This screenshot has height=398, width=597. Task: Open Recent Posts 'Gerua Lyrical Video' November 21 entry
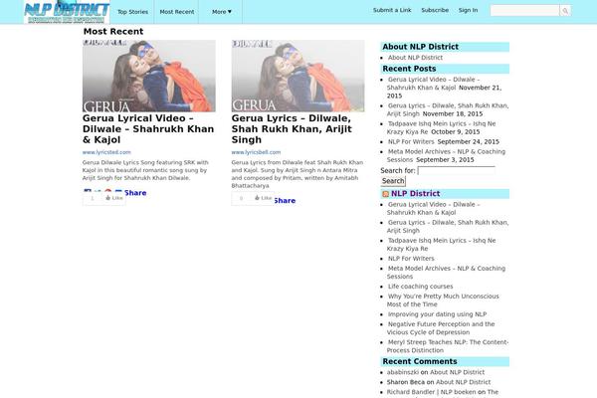[433, 84]
